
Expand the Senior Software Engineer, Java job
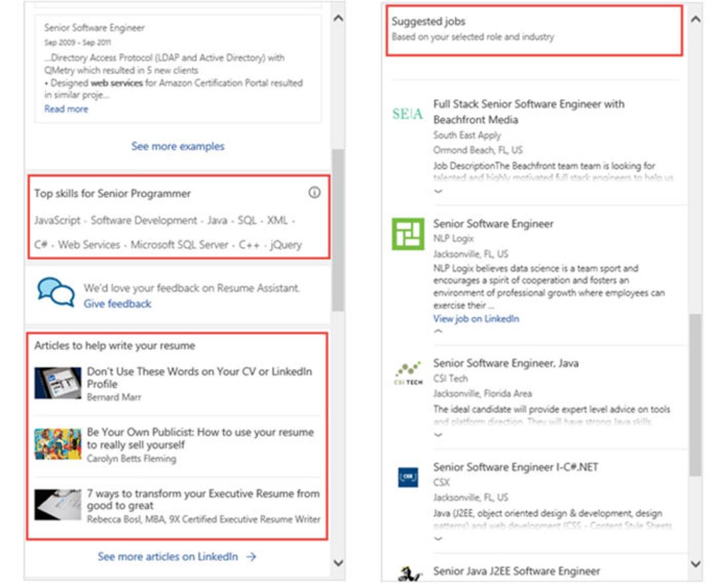click(x=438, y=435)
